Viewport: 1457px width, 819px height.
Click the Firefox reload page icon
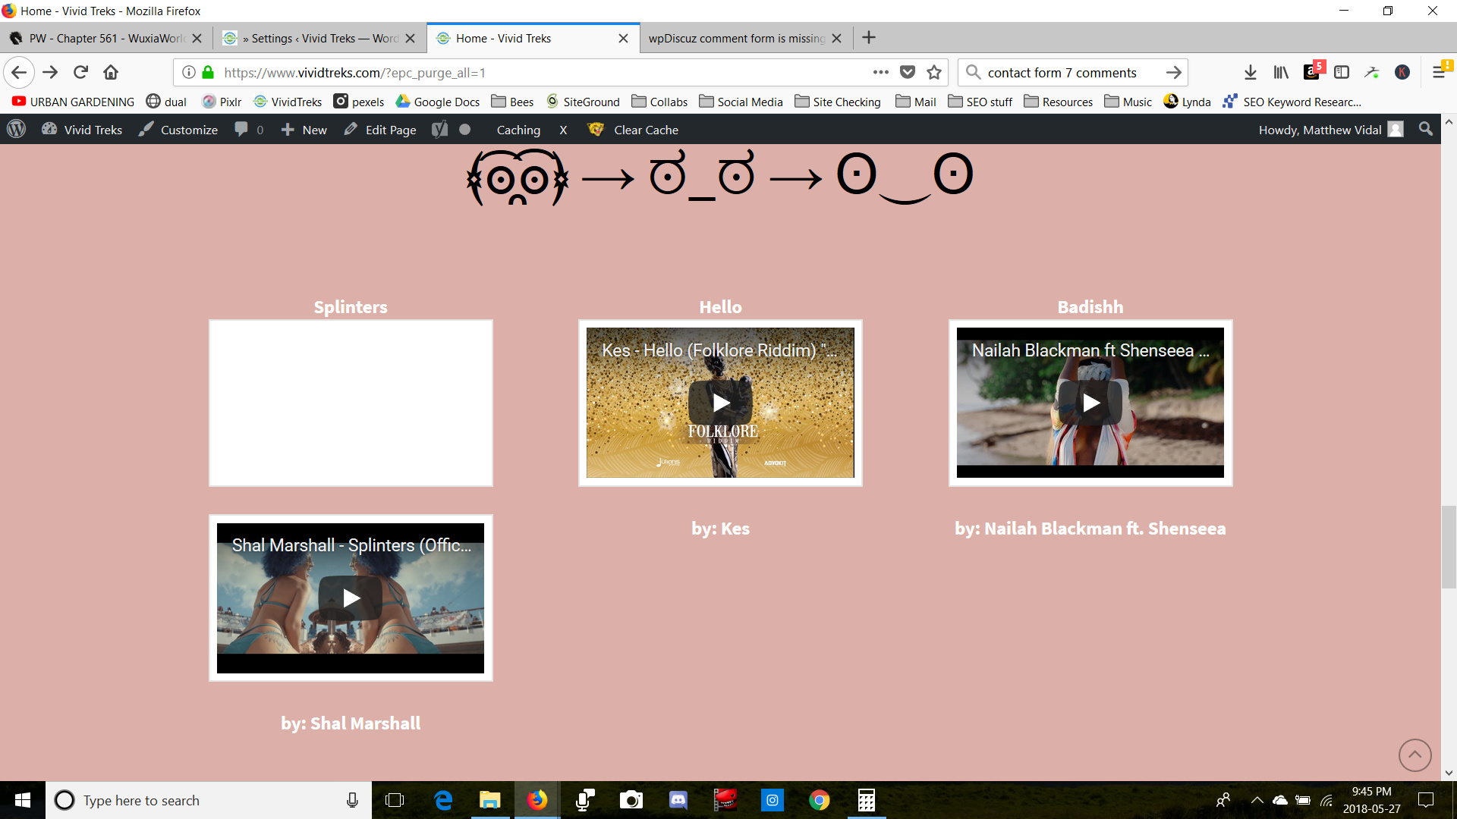[x=80, y=72]
